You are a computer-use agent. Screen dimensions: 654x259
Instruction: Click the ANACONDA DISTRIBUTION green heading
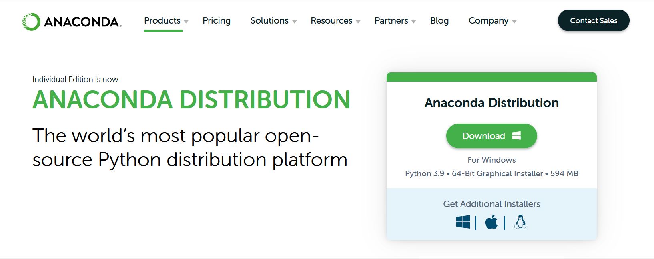click(x=191, y=100)
